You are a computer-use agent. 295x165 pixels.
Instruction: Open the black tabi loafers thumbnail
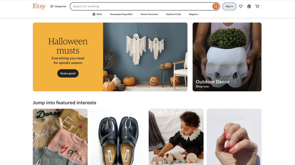tap(118, 137)
